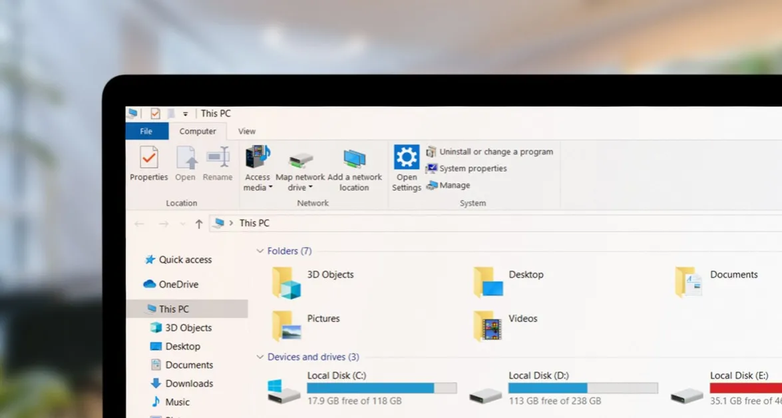This screenshot has width=782, height=418.
Task: Select the 3D Objects folder icon
Action: [286, 283]
